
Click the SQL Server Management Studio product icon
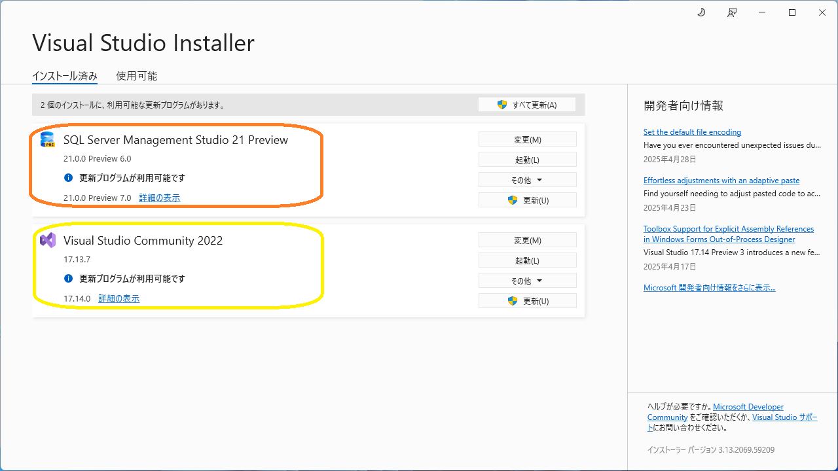pos(48,139)
